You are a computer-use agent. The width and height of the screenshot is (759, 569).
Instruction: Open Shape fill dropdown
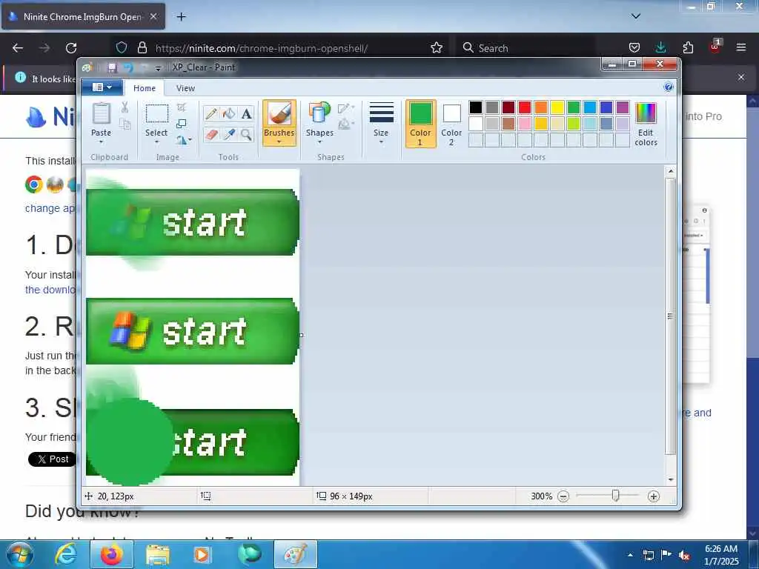[x=345, y=124]
